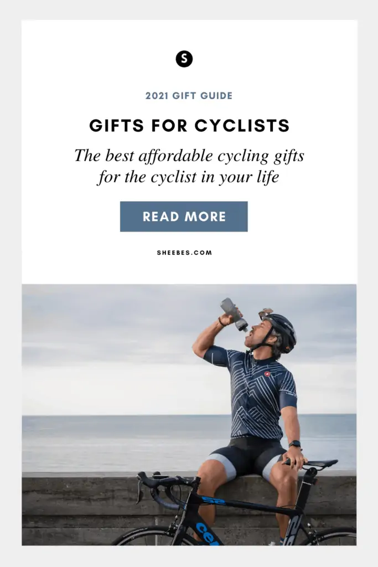Click the 2021 GIFT GUIDE label
The width and height of the screenshot is (378, 567).
click(x=189, y=96)
